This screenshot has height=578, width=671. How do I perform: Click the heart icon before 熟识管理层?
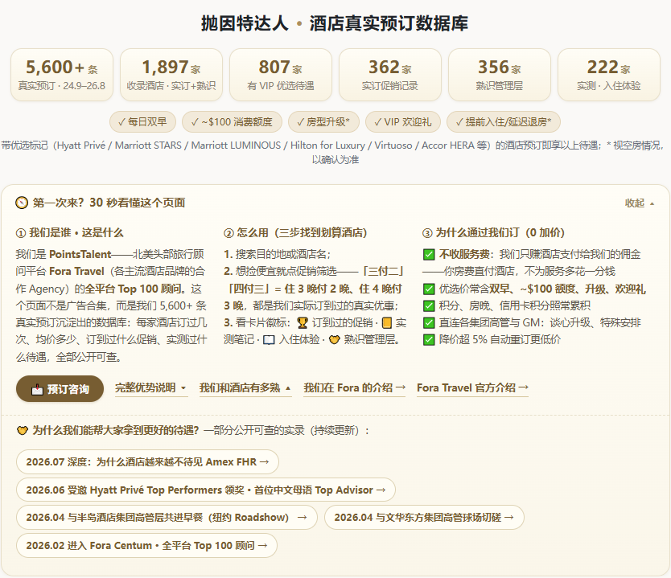[x=334, y=340]
